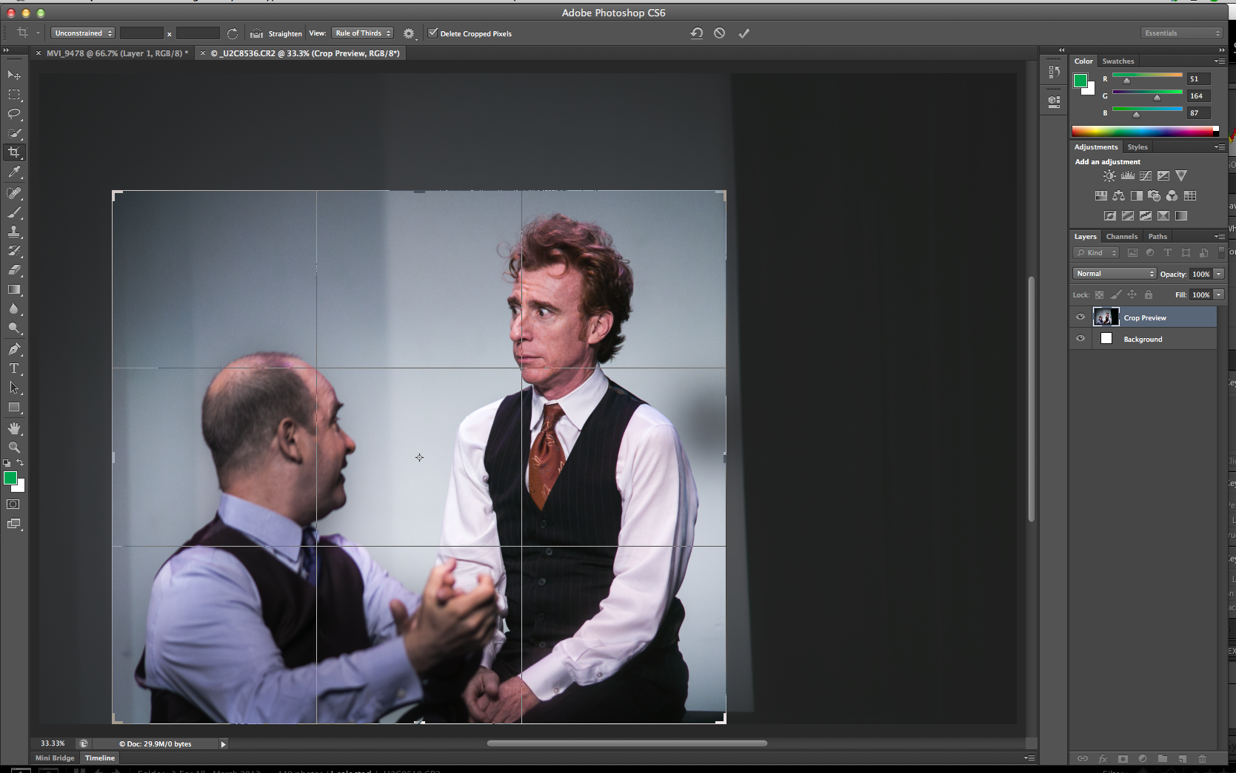Screen dimensions: 1236x773
Task: Uncheck Delete Cropped Pixels checkbox
Action: pyautogui.click(x=433, y=33)
